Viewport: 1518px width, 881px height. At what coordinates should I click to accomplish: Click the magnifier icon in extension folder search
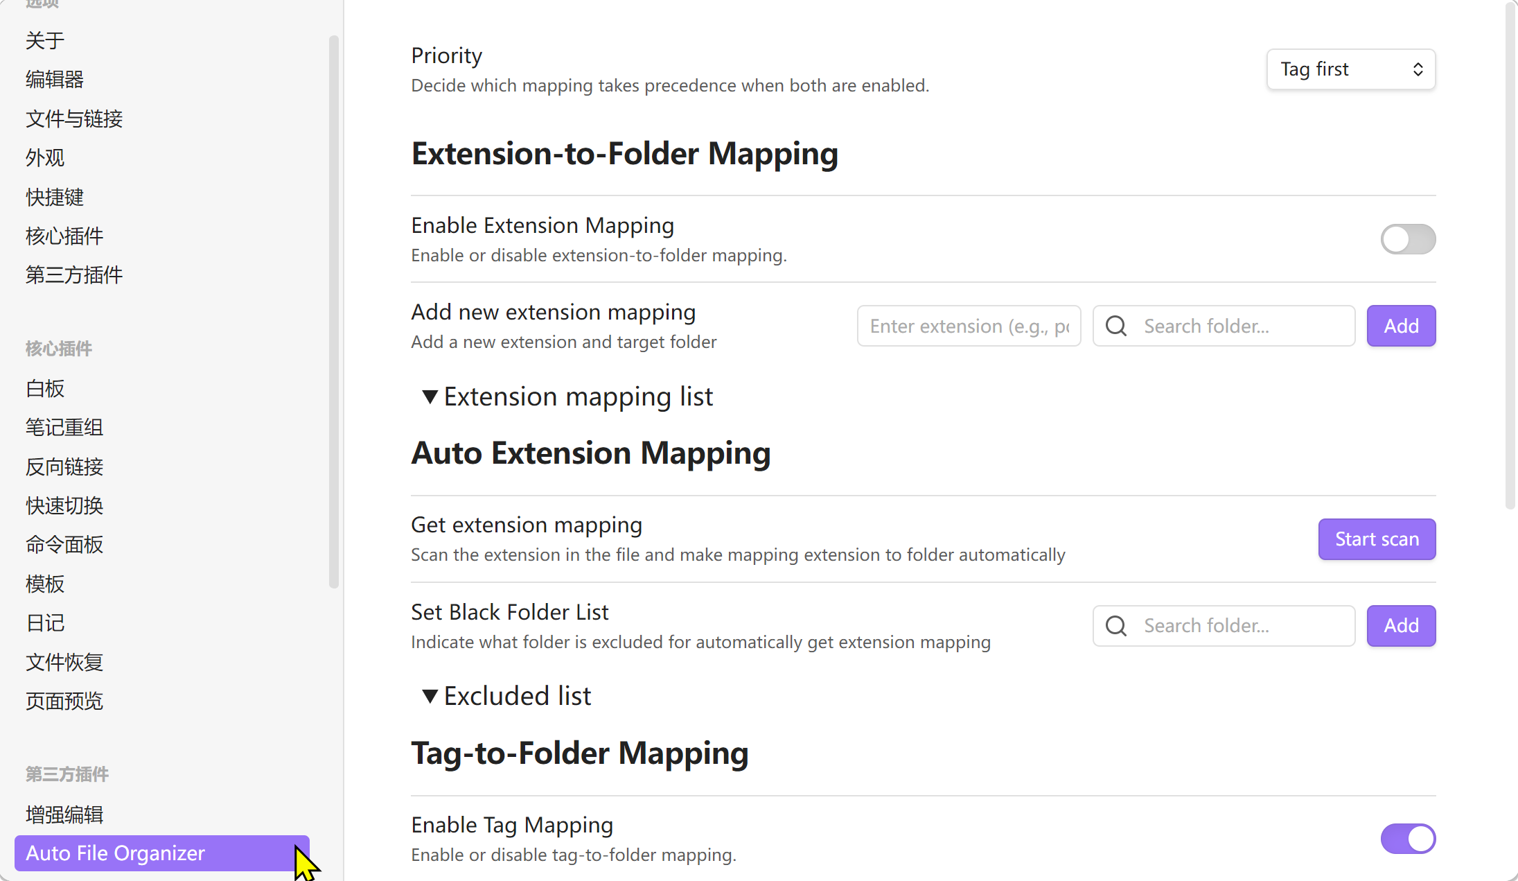(1116, 326)
